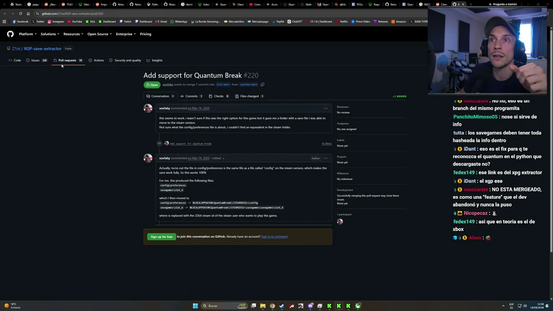553x311 pixels.
Task: Expand the Solutions menu
Action: click(50, 34)
